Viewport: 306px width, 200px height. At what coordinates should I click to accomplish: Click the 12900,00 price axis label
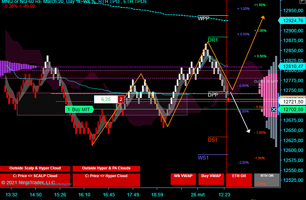(x=293, y=31)
